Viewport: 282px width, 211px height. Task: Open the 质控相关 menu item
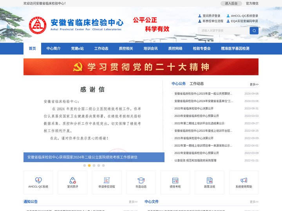[x=126, y=48]
